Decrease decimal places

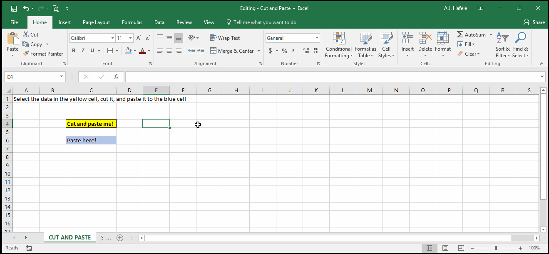point(315,51)
